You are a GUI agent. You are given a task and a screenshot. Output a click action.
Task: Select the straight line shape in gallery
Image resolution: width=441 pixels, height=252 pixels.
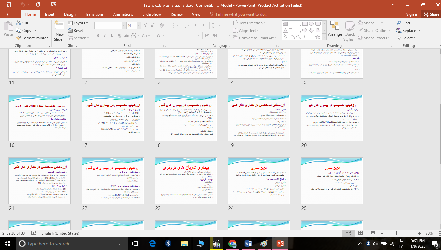pos(292,24)
